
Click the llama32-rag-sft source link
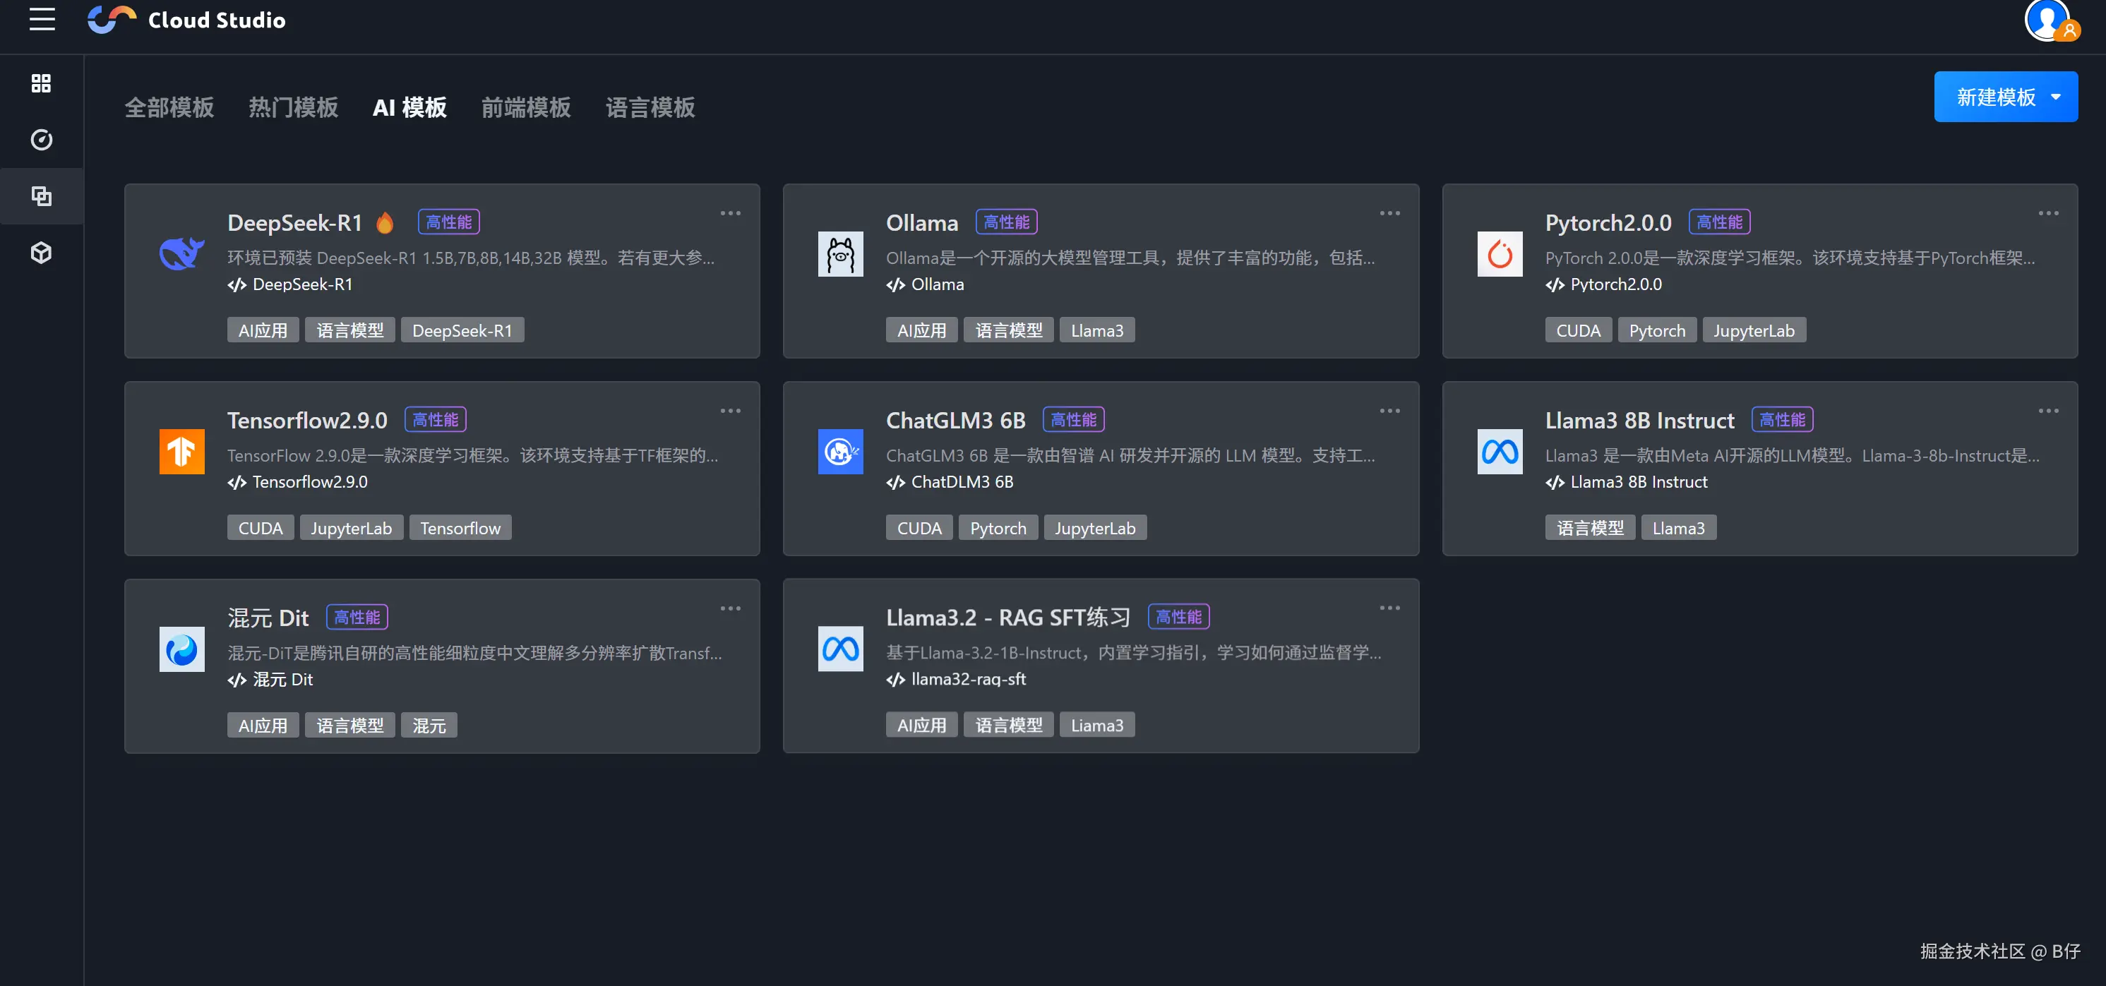pyautogui.click(x=968, y=680)
